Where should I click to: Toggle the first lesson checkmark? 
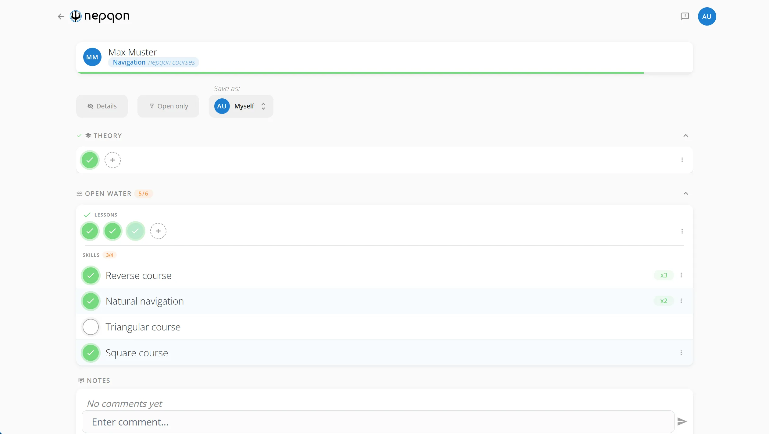click(x=90, y=231)
